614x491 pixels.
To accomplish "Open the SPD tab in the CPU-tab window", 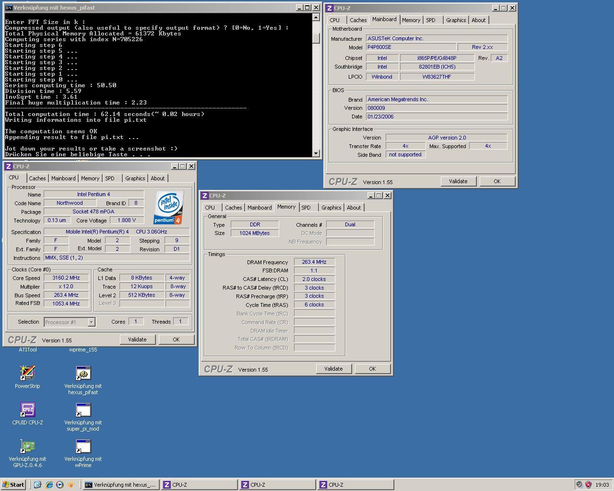I will point(110,178).
